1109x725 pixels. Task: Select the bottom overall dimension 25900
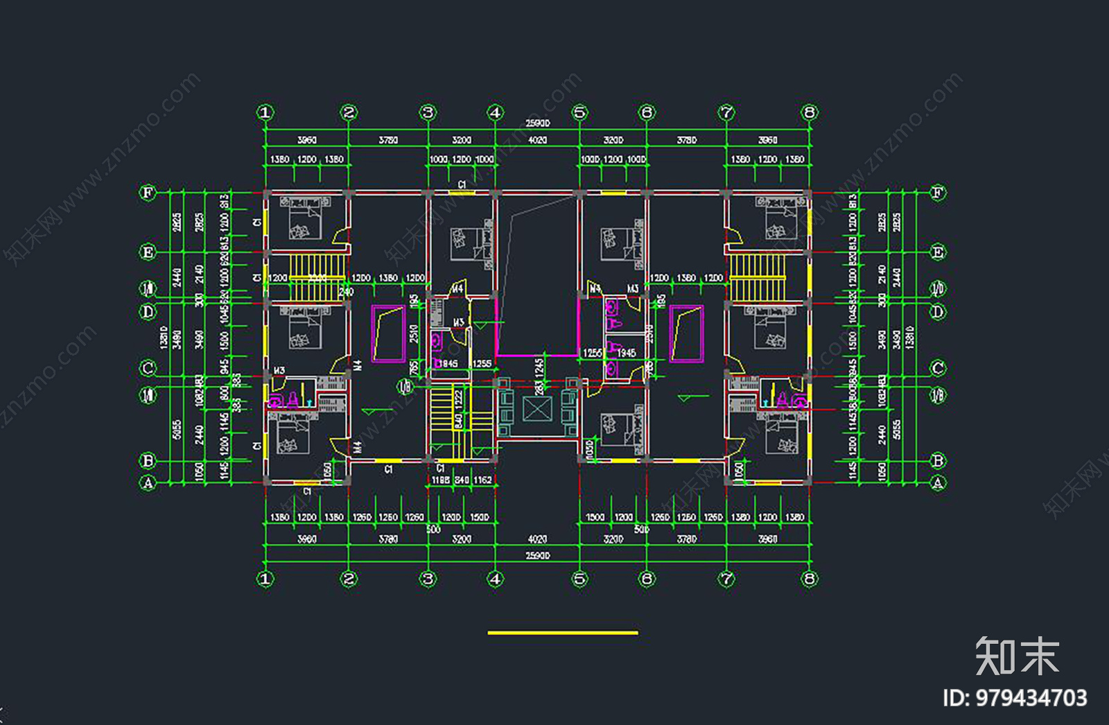click(537, 556)
